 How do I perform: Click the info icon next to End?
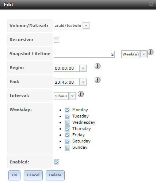98,80
